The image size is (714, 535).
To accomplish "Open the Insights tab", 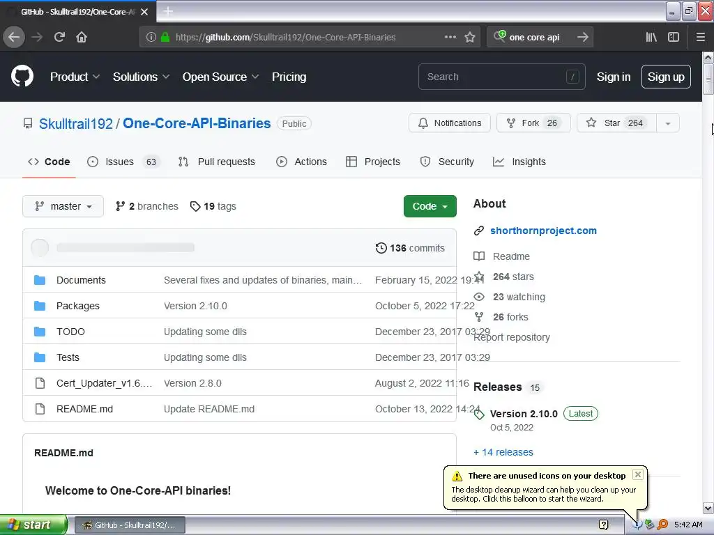I will click(519, 162).
